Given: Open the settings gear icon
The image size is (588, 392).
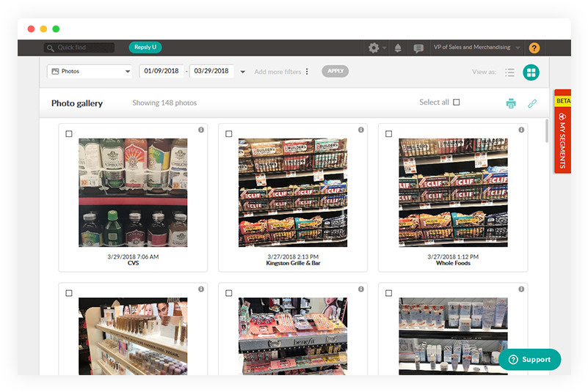Looking at the screenshot, I should pyautogui.click(x=374, y=48).
